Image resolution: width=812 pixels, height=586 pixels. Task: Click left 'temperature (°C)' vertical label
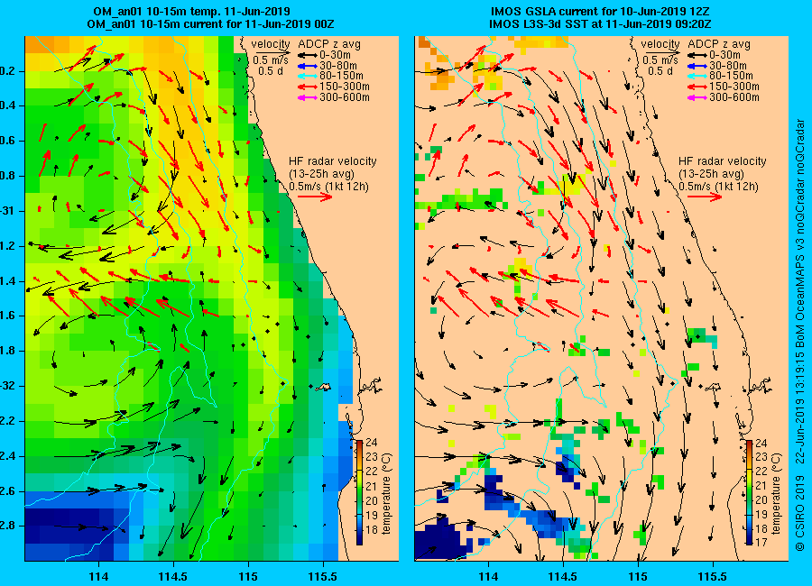click(x=386, y=494)
